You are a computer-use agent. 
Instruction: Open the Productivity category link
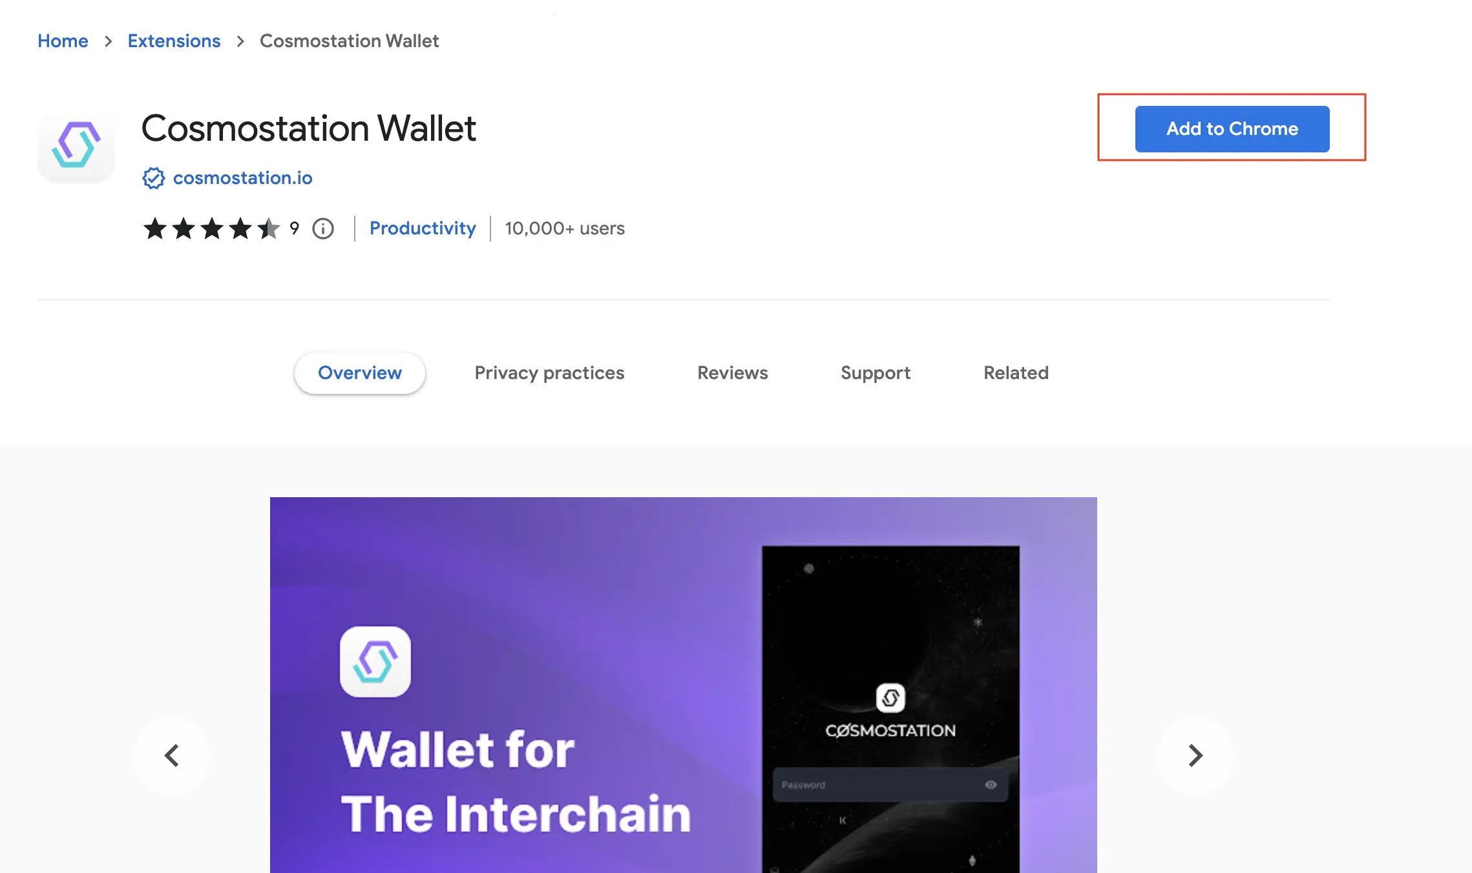pyautogui.click(x=423, y=229)
